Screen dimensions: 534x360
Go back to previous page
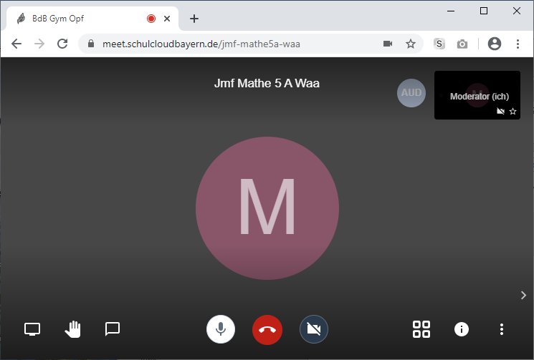point(16,44)
